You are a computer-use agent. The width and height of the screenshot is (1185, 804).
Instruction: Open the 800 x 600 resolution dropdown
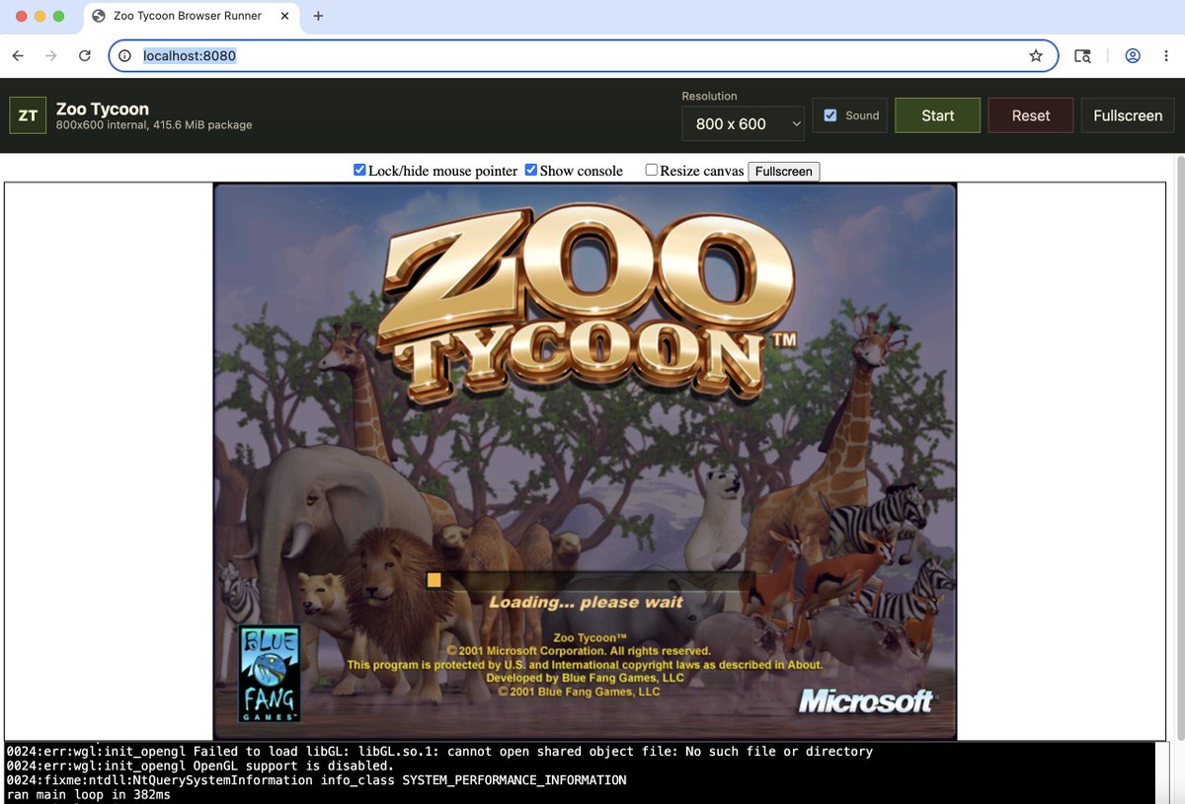click(744, 123)
